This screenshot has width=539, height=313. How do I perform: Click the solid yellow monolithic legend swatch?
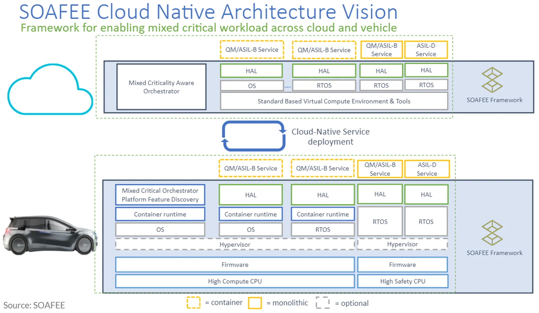tap(255, 303)
